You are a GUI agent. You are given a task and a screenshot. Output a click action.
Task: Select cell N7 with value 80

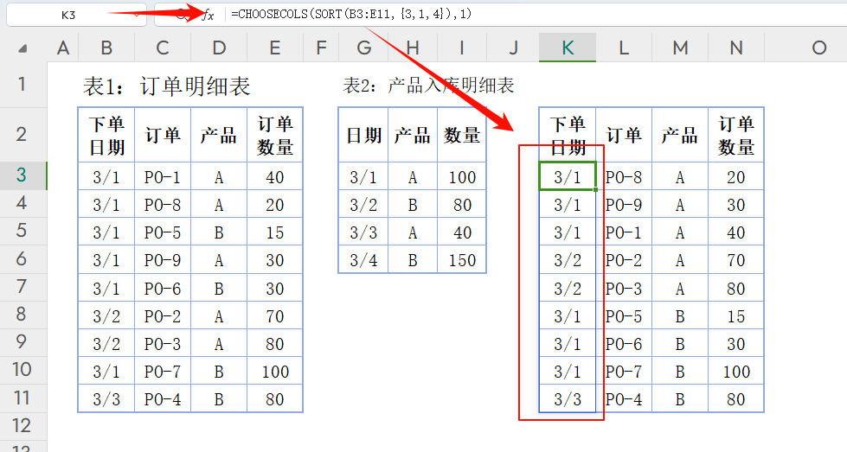(736, 288)
